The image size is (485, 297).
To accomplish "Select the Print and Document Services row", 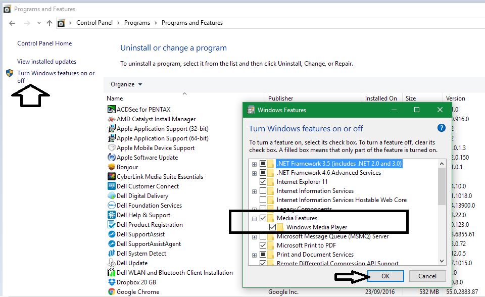I will (315, 254).
